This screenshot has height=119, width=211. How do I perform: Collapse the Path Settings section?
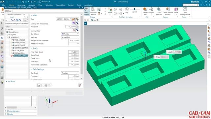tap(31, 69)
